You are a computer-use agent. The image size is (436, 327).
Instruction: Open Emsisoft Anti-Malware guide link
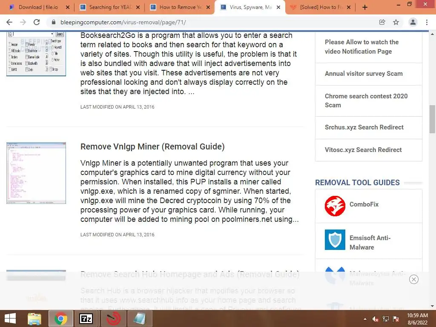coord(370,242)
